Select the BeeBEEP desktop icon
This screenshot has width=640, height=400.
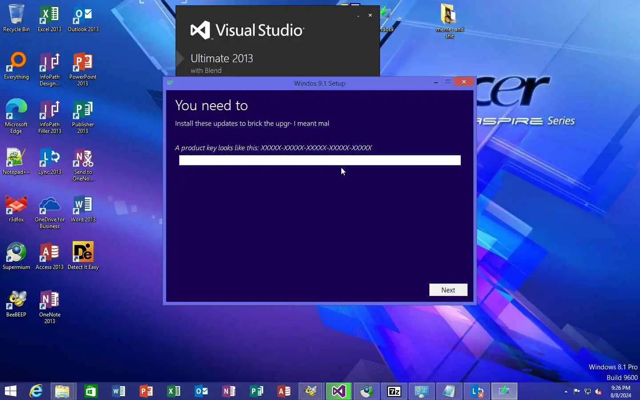(16, 304)
